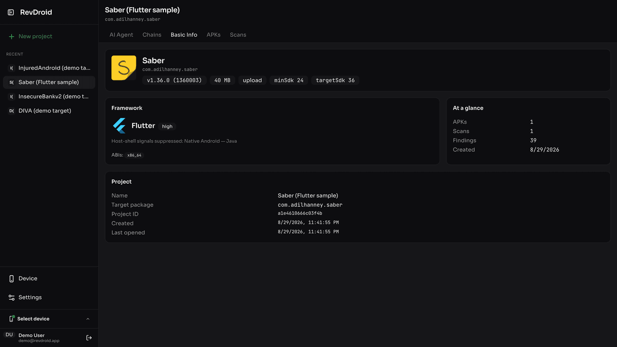
Task: Click the Findings count 39
Action: [533, 140]
